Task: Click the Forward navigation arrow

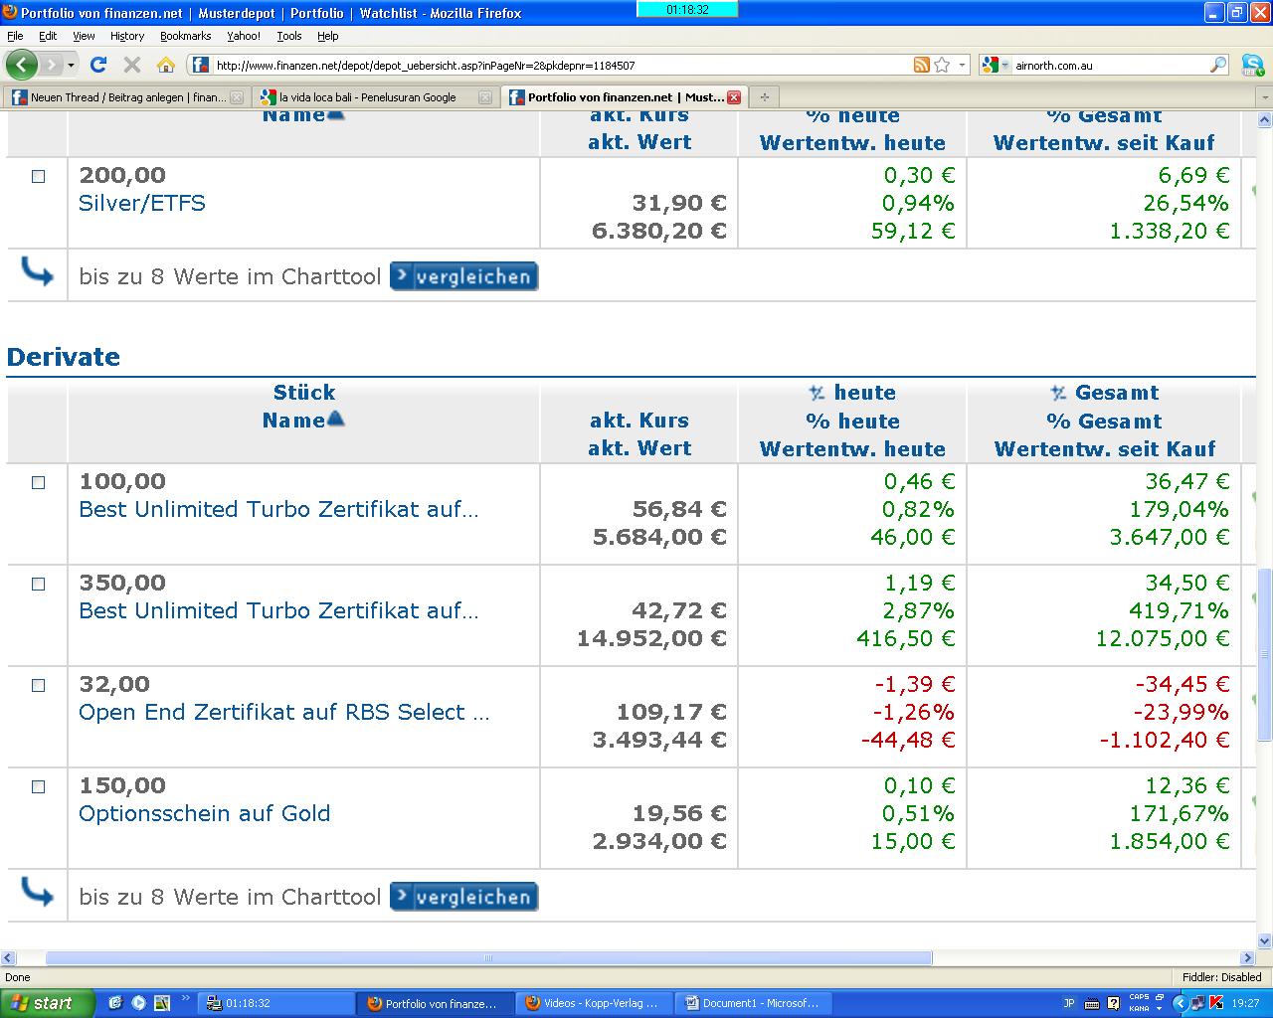Action: (x=52, y=65)
